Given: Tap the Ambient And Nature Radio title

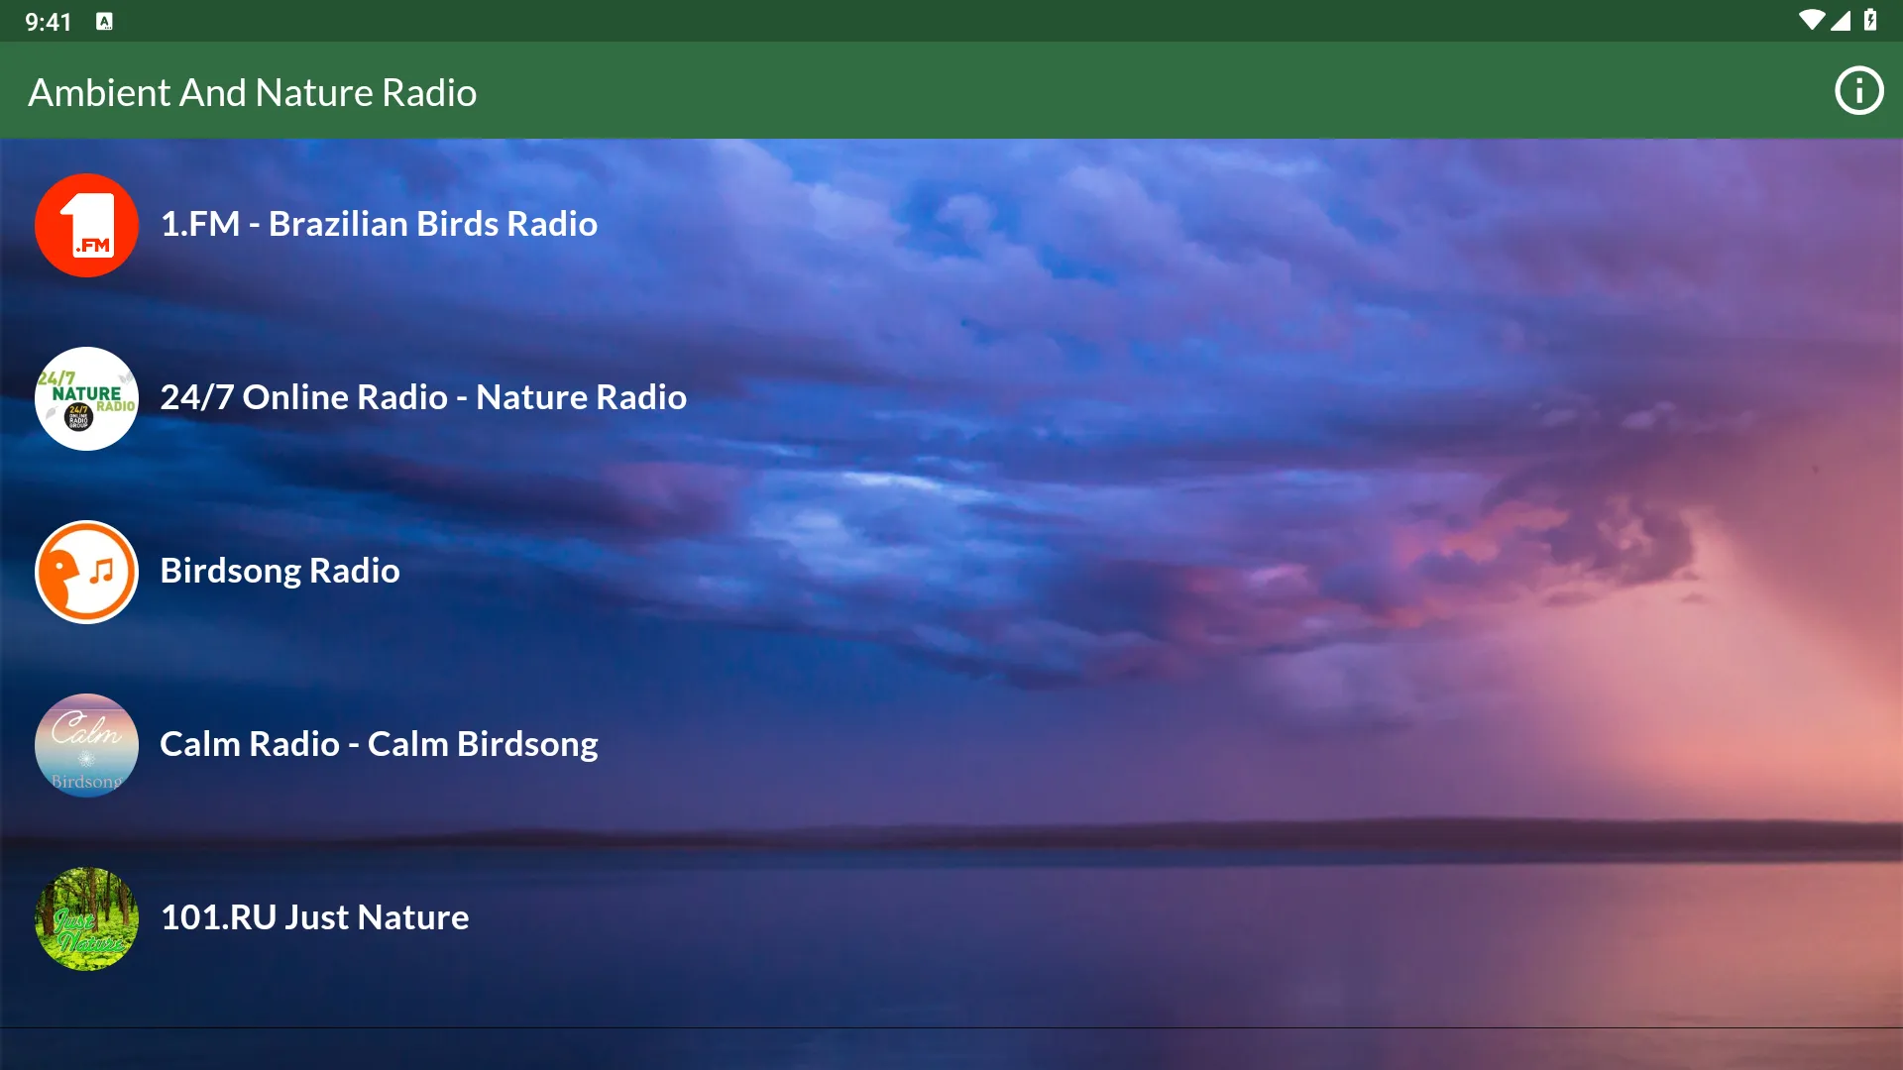Looking at the screenshot, I should [x=253, y=92].
